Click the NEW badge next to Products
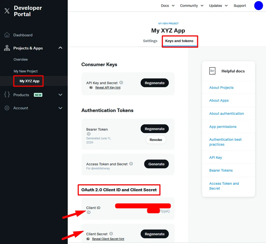Viewport: 266px width, 244px height. (38, 95)
